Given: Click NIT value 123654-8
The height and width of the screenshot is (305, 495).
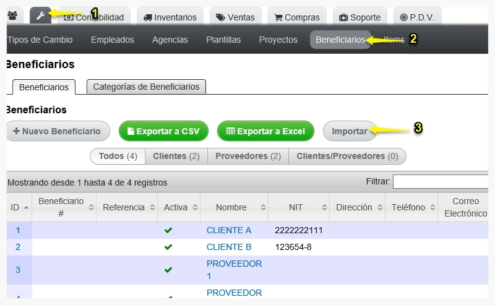Looking at the screenshot, I should 293,247.
